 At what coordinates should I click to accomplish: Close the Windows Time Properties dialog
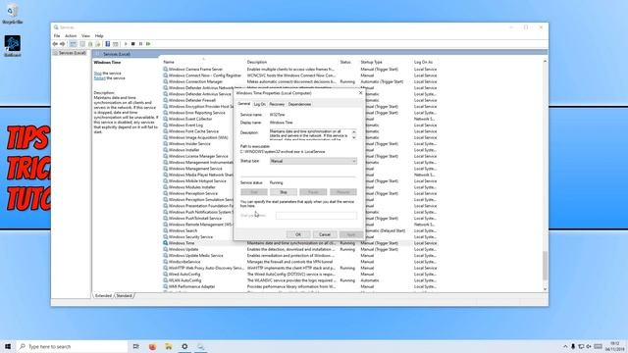[360, 93]
